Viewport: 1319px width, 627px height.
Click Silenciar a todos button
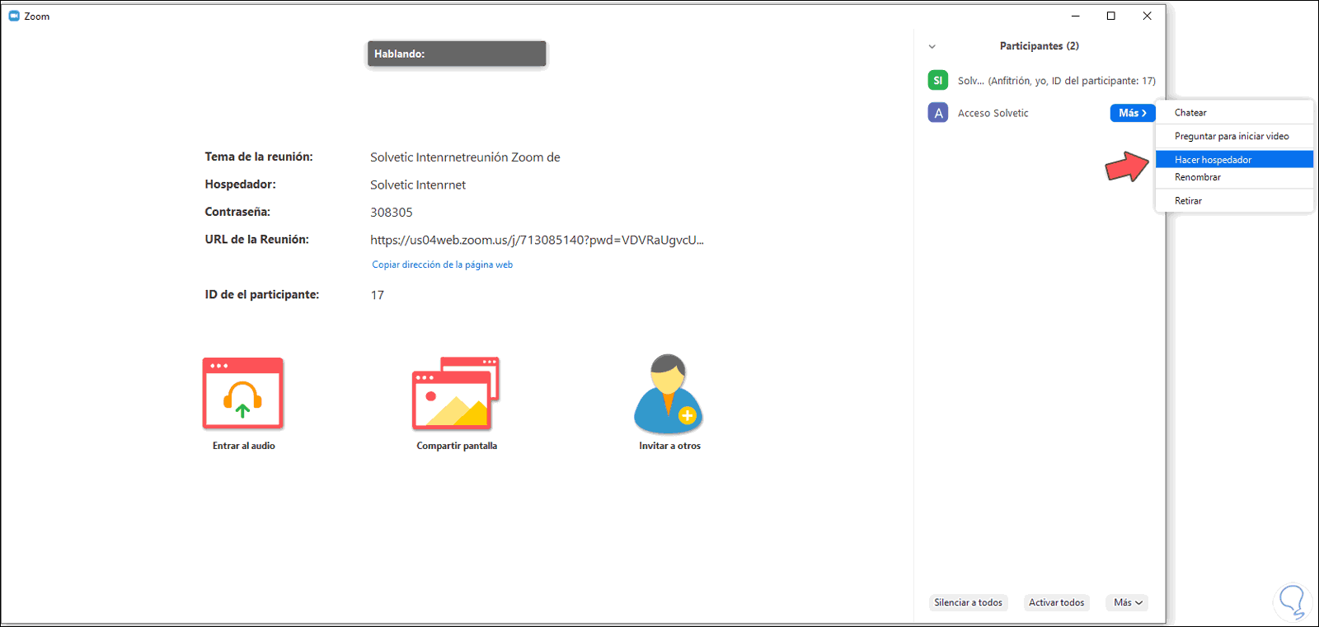(x=969, y=603)
